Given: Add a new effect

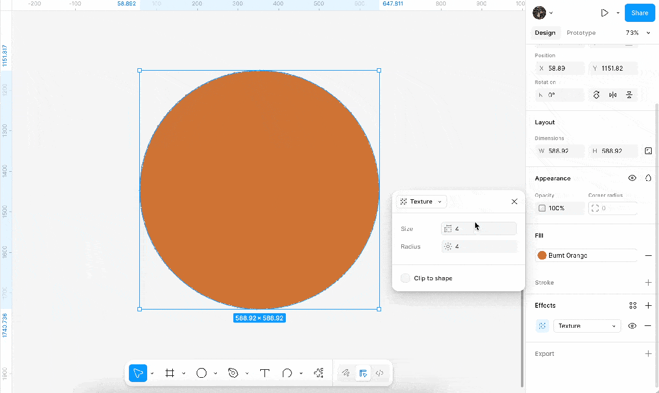Looking at the screenshot, I should (x=648, y=306).
